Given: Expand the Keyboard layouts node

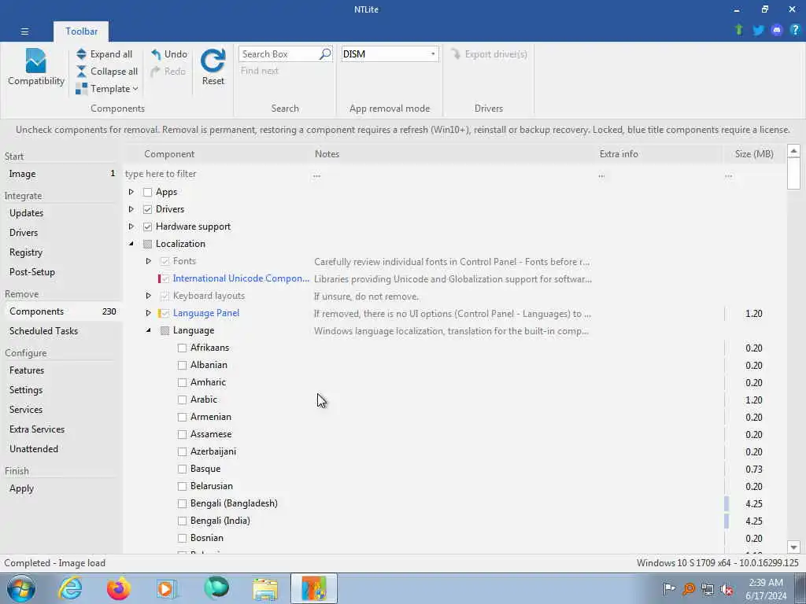Looking at the screenshot, I should click(149, 296).
